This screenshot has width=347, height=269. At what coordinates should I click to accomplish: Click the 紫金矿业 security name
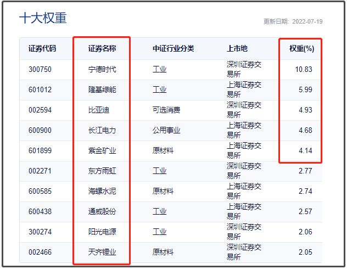[102, 150]
